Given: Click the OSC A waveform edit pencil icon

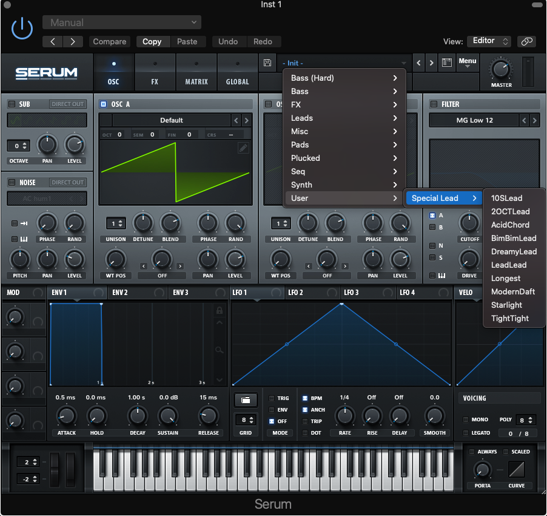Looking at the screenshot, I should (x=243, y=148).
